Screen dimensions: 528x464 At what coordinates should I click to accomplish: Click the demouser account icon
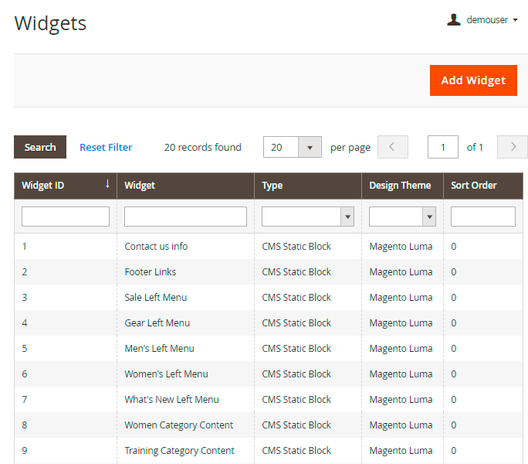tap(454, 20)
